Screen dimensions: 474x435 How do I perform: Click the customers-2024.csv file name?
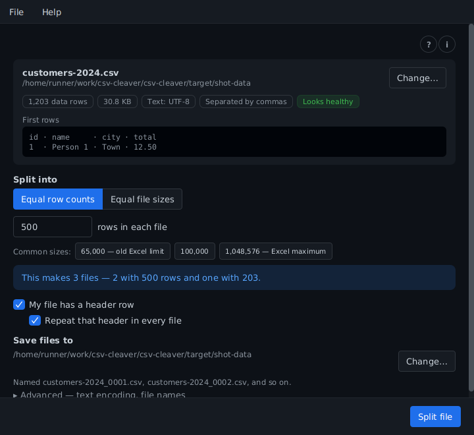pyautogui.click(x=70, y=73)
